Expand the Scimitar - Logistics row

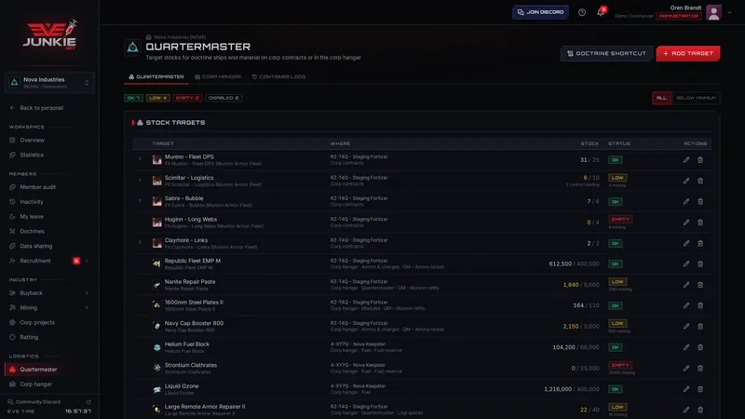(x=140, y=180)
